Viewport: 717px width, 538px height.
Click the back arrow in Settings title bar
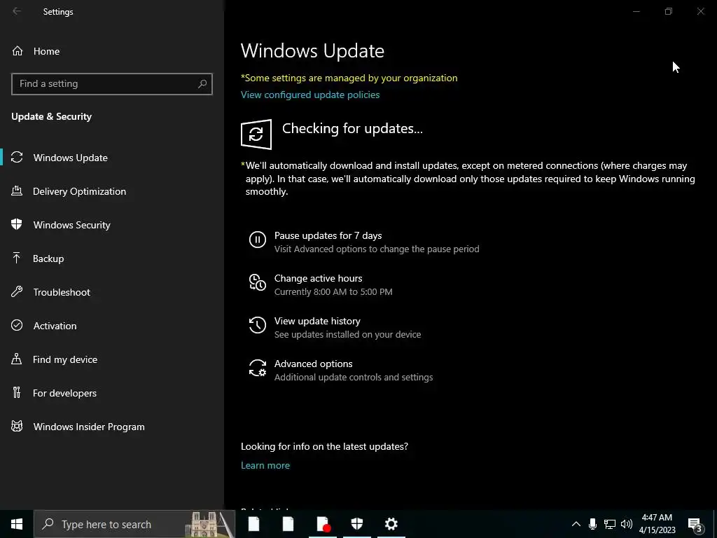[17, 11]
